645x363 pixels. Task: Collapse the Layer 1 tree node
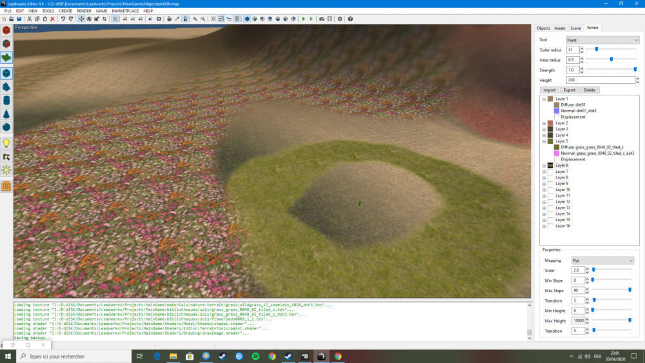coord(544,99)
